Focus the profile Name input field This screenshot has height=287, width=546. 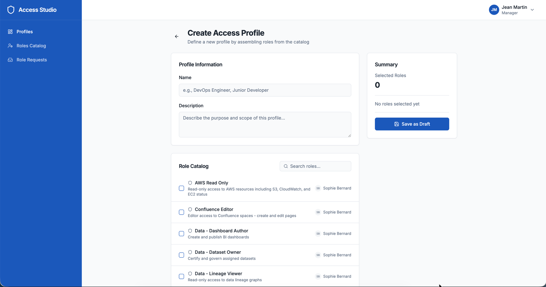coord(265,90)
